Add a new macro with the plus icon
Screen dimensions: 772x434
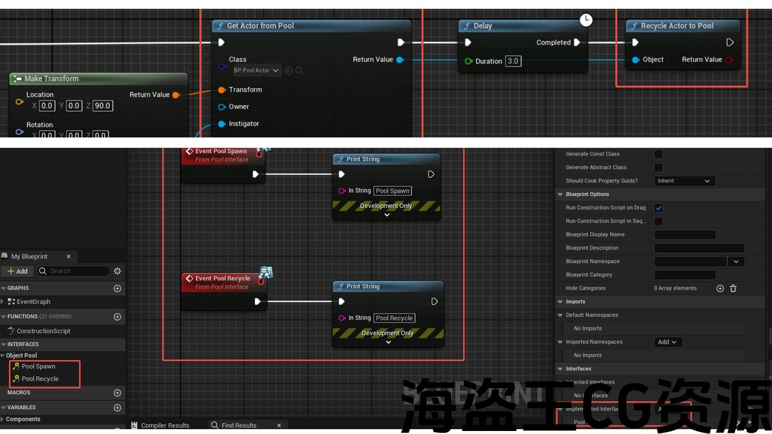117,393
